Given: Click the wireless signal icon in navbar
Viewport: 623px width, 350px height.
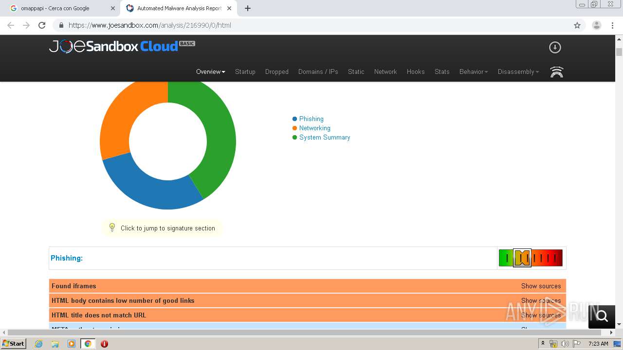Looking at the screenshot, I should point(556,72).
